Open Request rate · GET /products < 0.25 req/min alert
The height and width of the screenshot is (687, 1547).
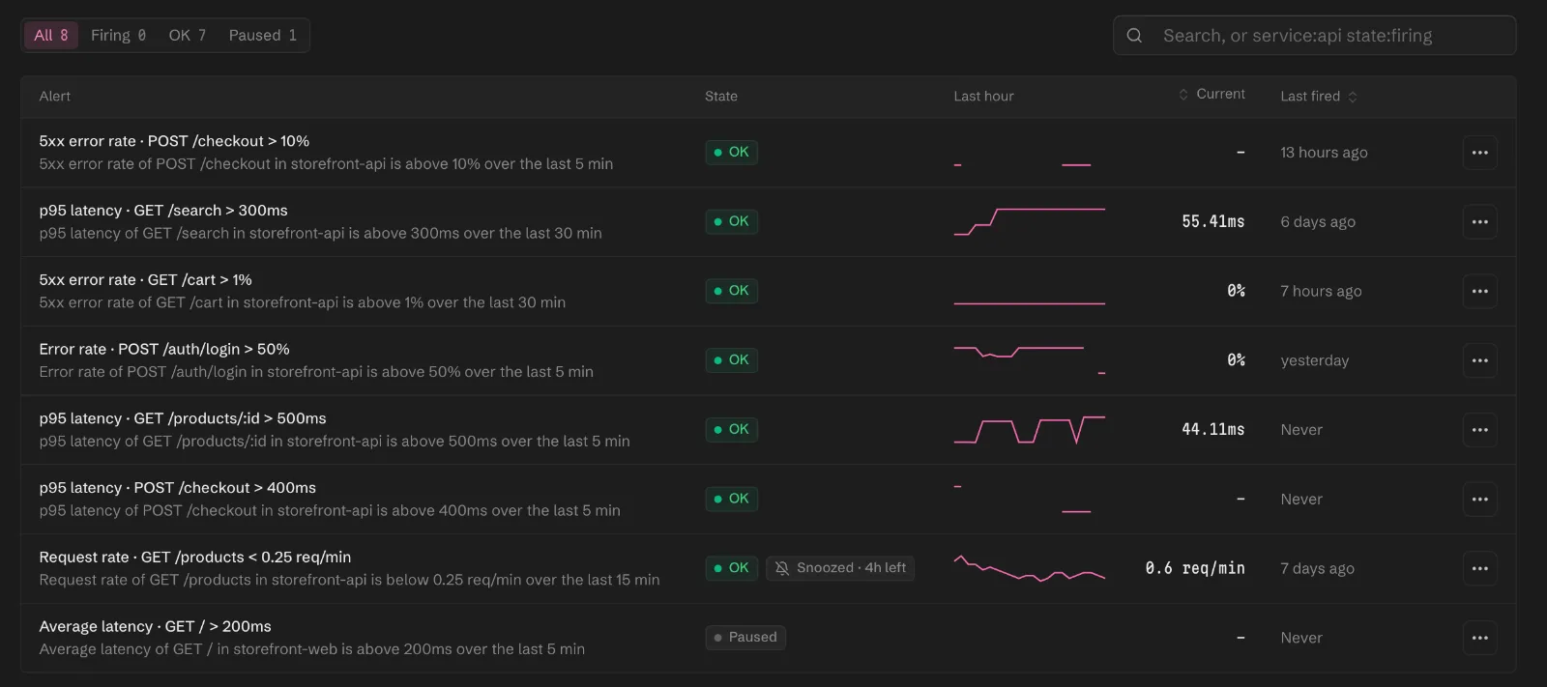pyautogui.click(x=195, y=558)
